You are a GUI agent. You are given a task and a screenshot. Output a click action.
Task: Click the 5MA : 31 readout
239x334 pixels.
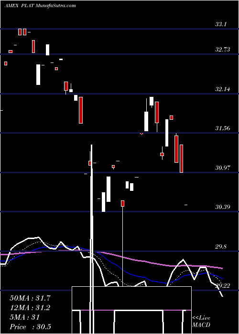pyautogui.click(x=25, y=317)
